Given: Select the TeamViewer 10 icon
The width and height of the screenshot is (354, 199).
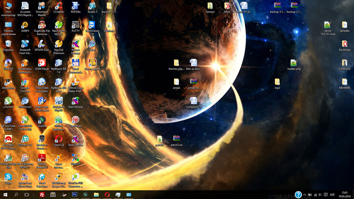Looking at the screenshot, I should pos(92,28).
